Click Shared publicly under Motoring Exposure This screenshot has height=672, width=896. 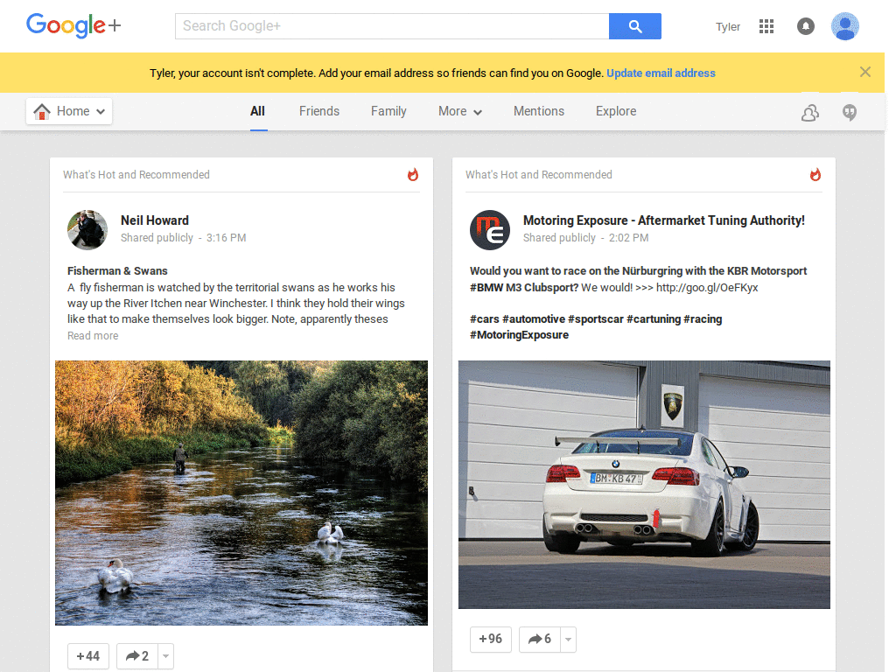pyautogui.click(x=559, y=238)
